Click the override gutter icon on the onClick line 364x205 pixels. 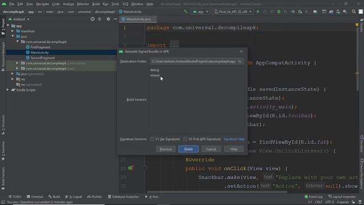click(130, 168)
